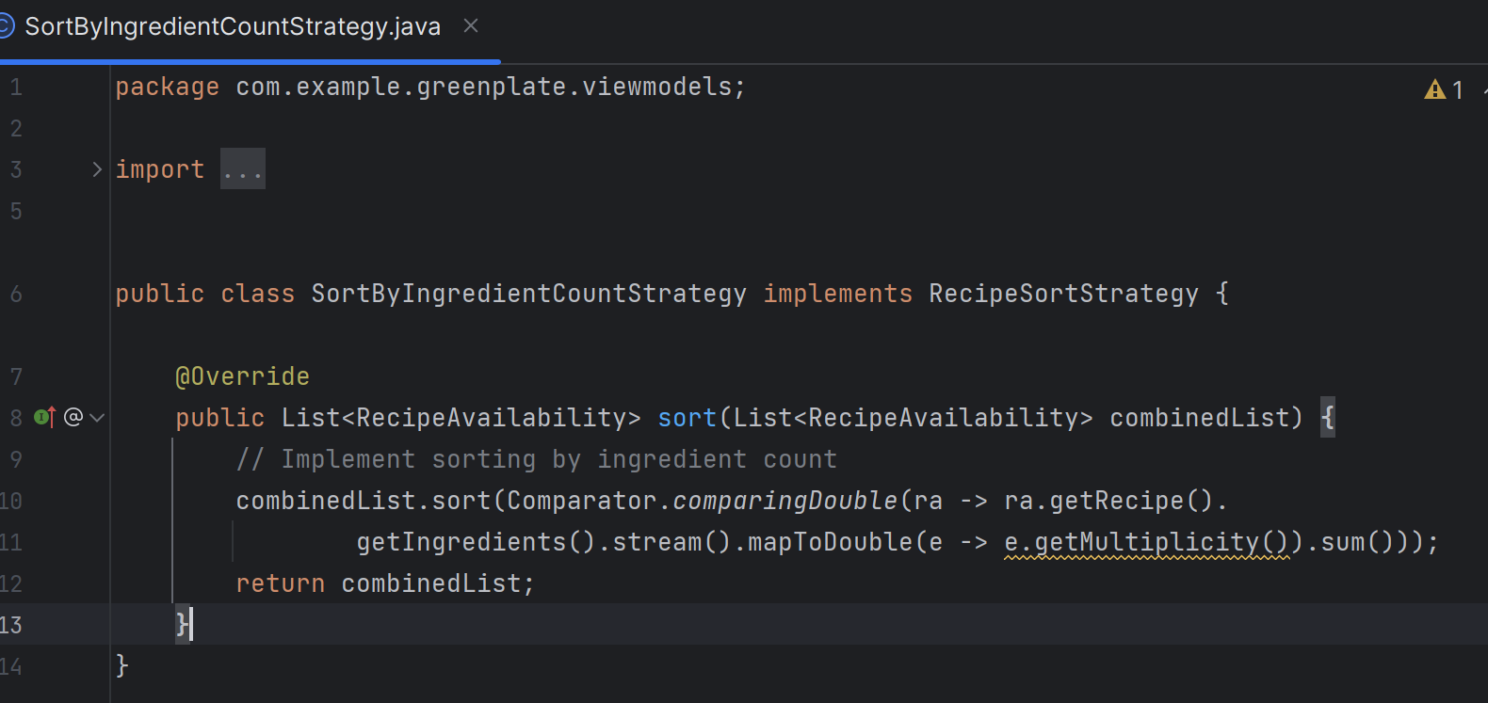Collapse the sort method with the gutter chevron
This screenshot has height=703, width=1488.
click(97, 418)
